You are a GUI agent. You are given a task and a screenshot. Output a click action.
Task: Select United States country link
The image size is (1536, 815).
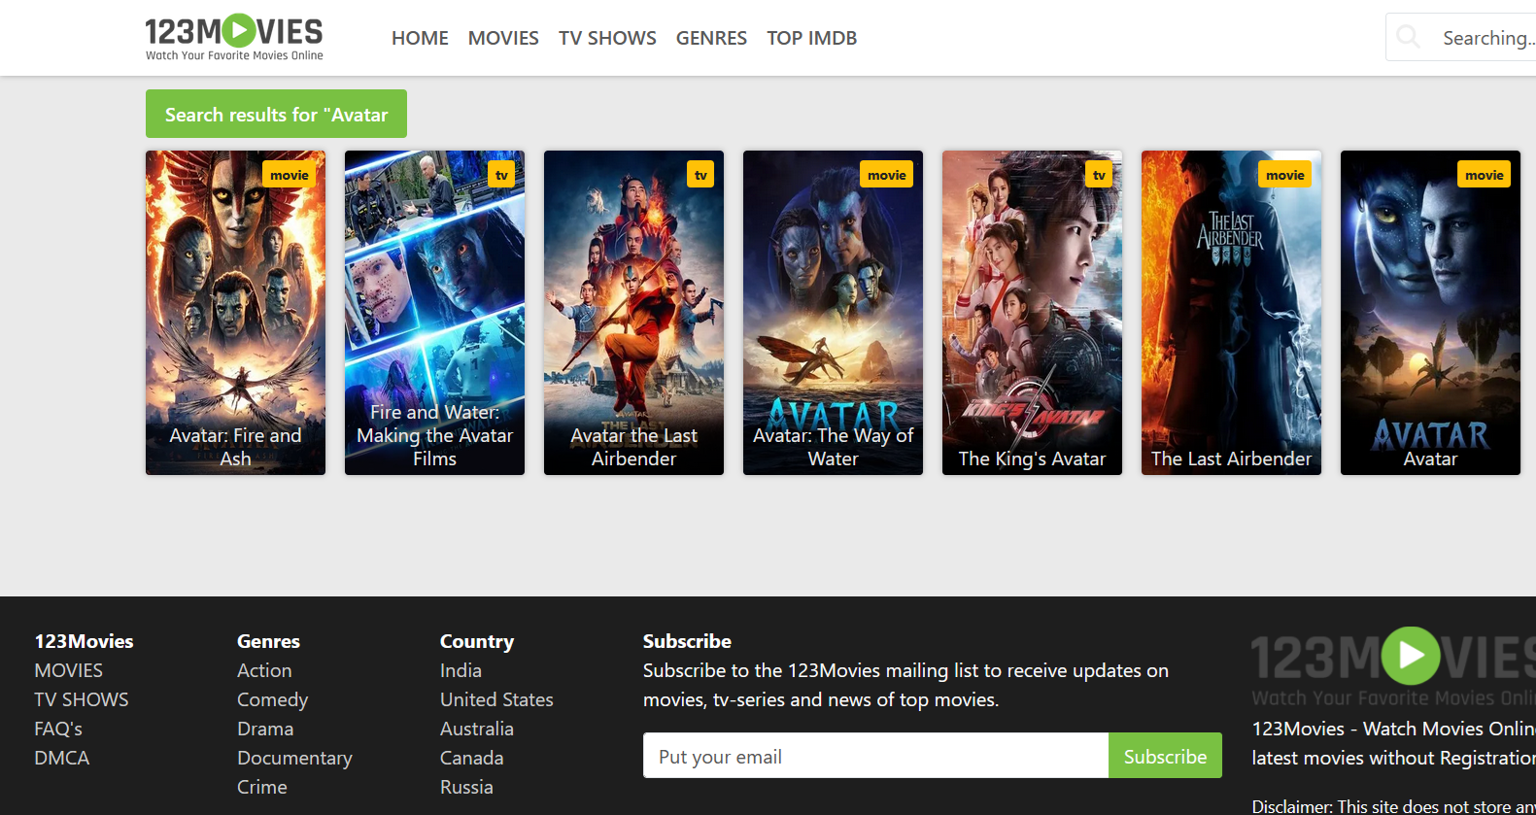(496, 699)
